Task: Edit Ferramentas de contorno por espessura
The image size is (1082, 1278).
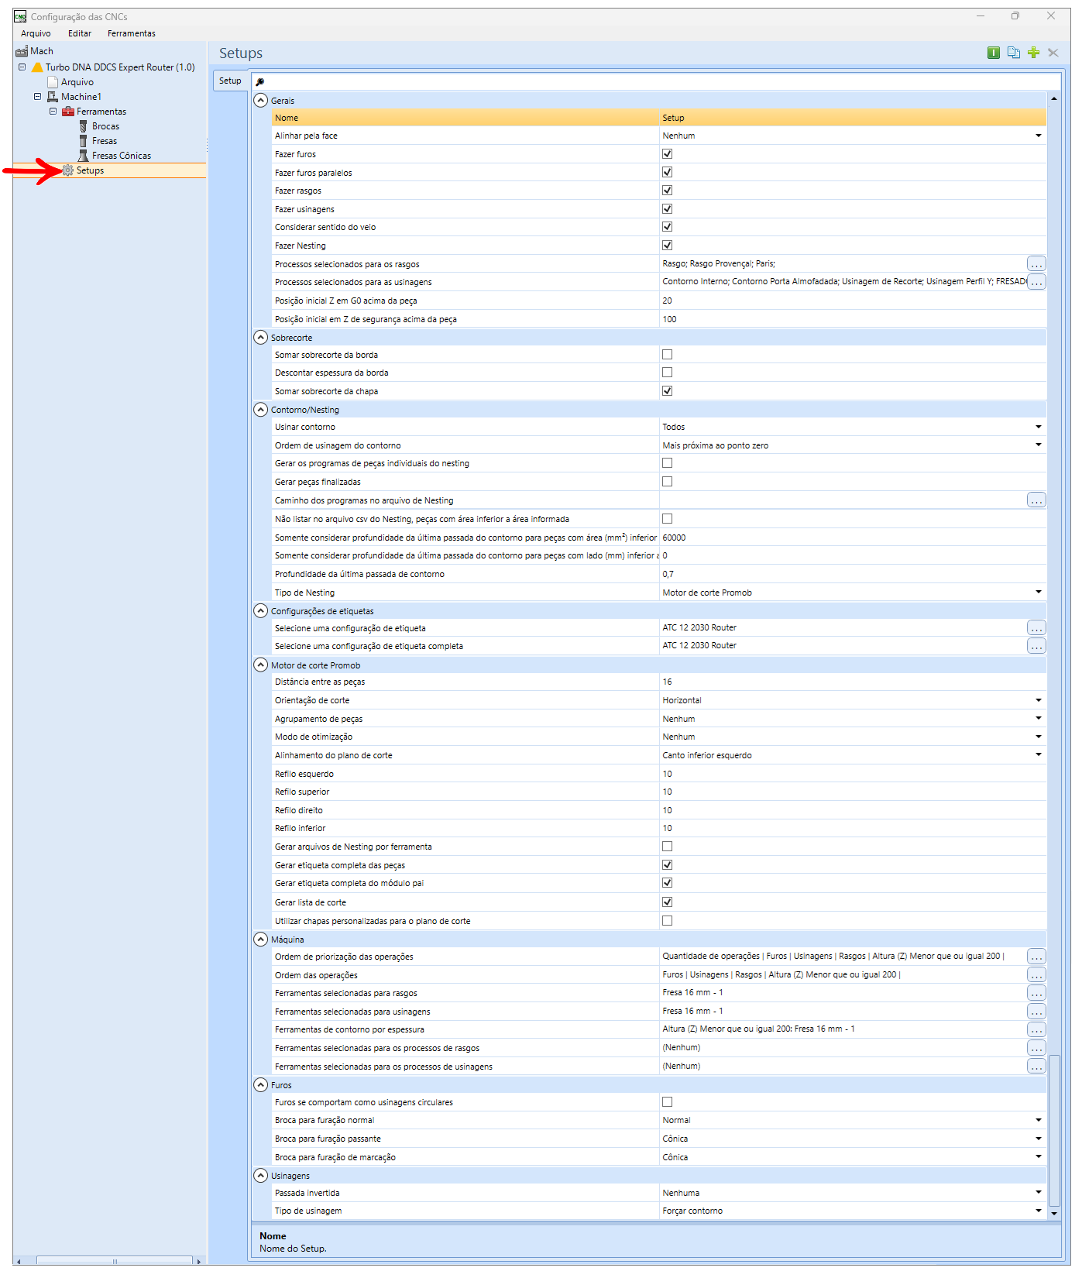Action: 1036,1029
